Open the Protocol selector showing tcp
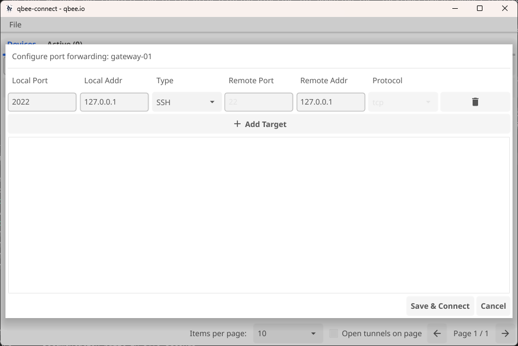This screenshot has width=518, height=346. click(403, 102)
